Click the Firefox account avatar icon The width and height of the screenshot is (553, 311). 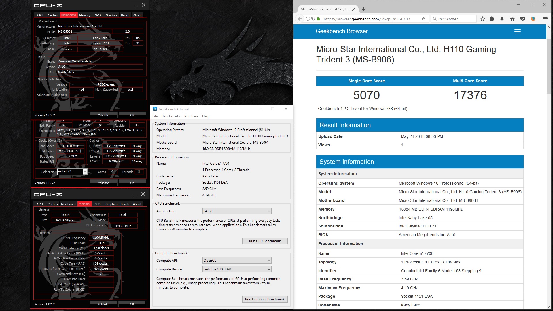click(x=533, y=19)
